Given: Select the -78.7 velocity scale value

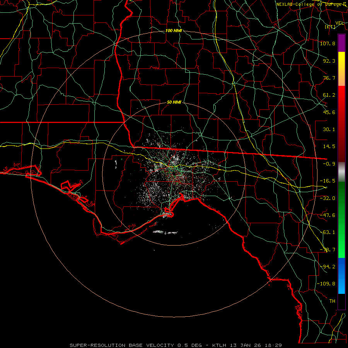Looking at the screenshot, I should tap(328, 250).
